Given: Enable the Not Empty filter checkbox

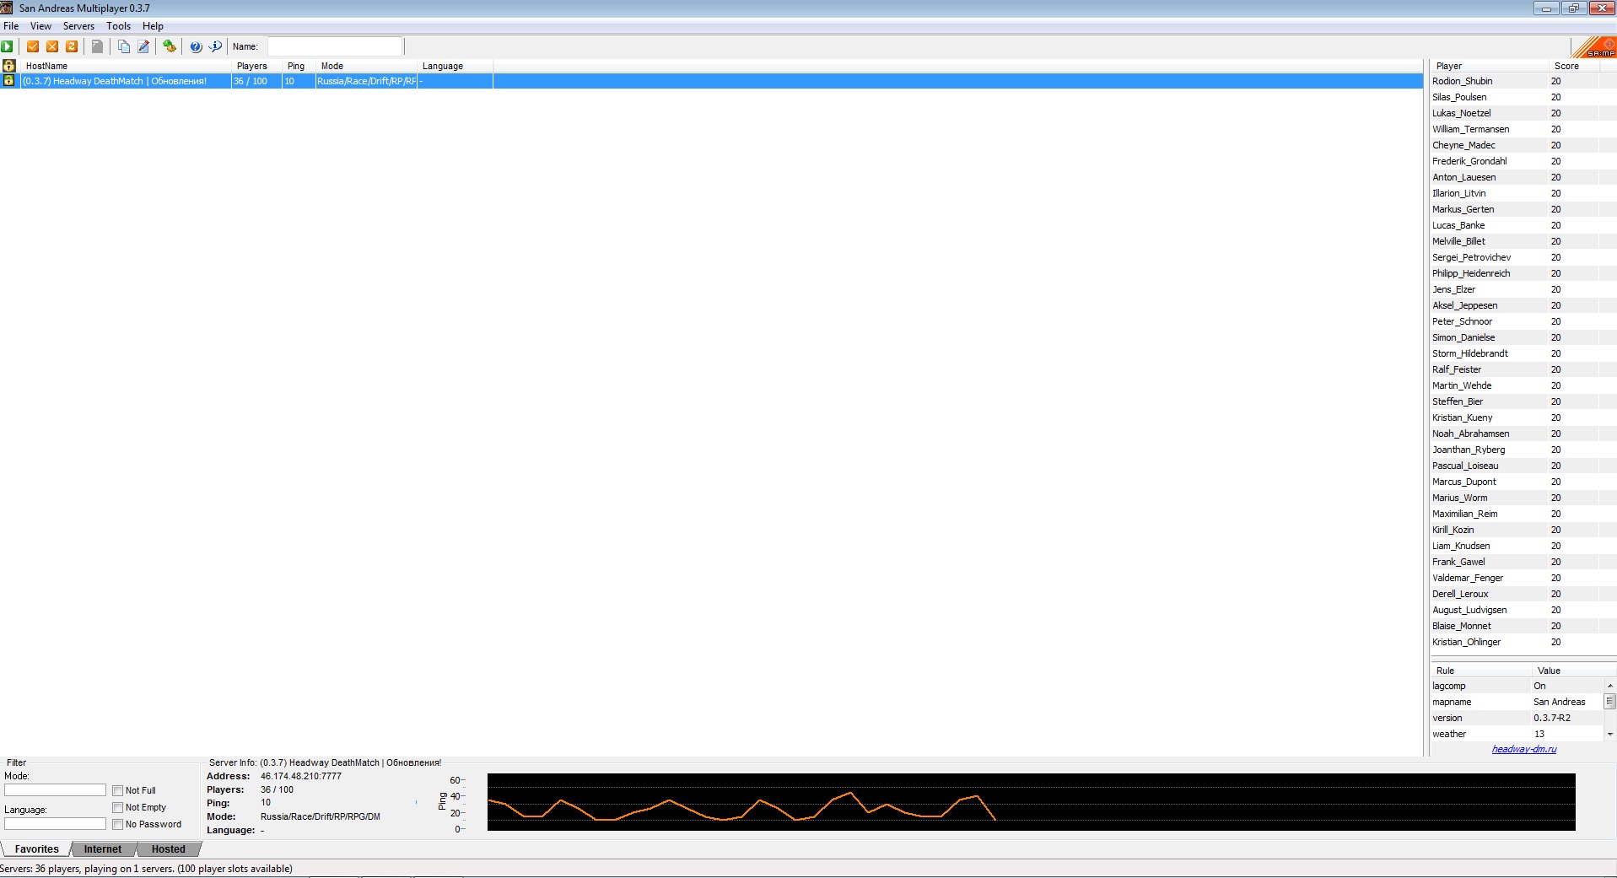Looking at the screenshot, I should [x=118, y=807].
